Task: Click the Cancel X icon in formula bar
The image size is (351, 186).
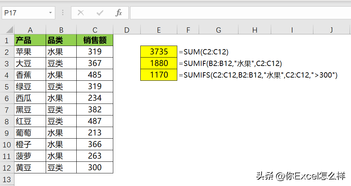Action: coord(81,13)
